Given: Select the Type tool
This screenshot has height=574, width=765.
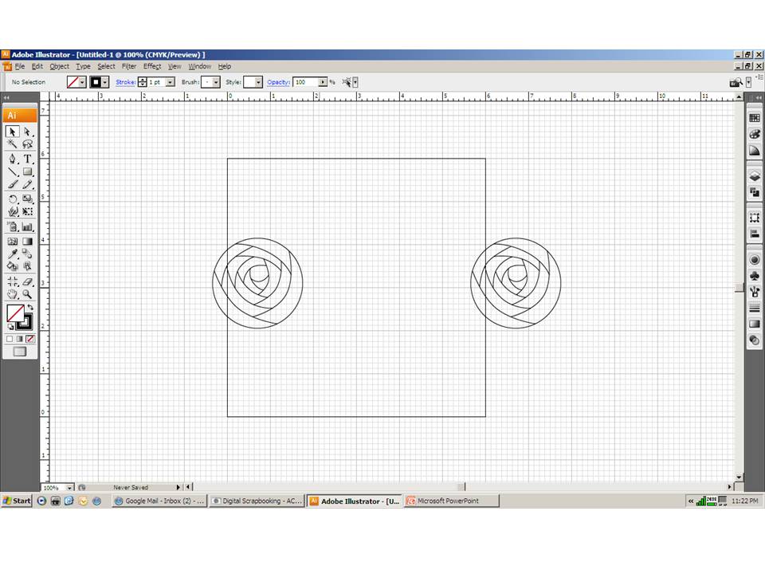Looking at the screenshot, I should [x=26, y=159].
